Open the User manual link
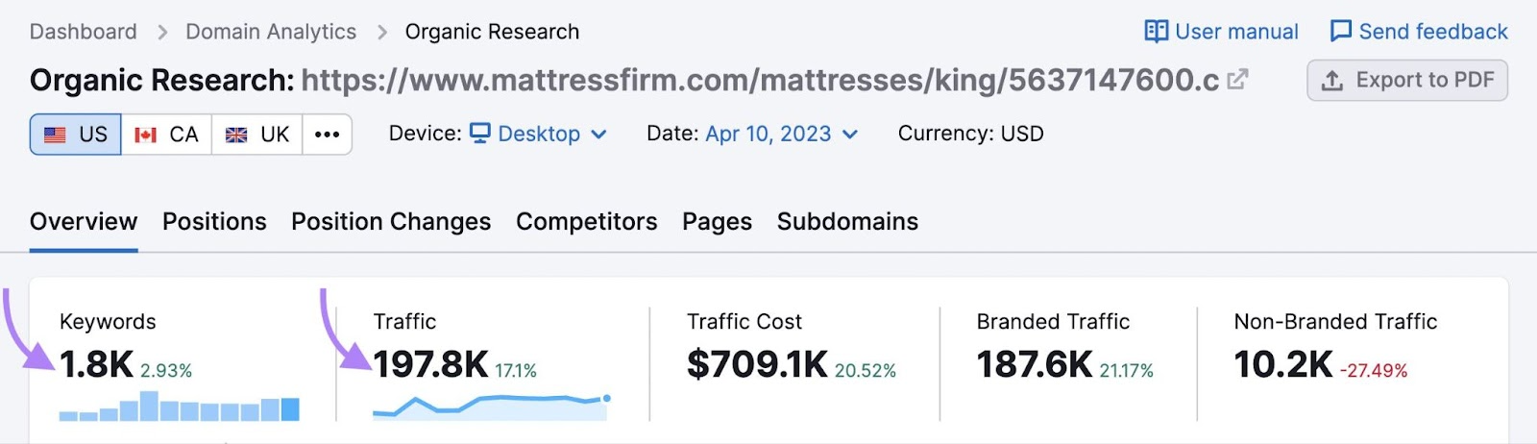Viewport: 1537px width, 444px height. point(1222,32)
